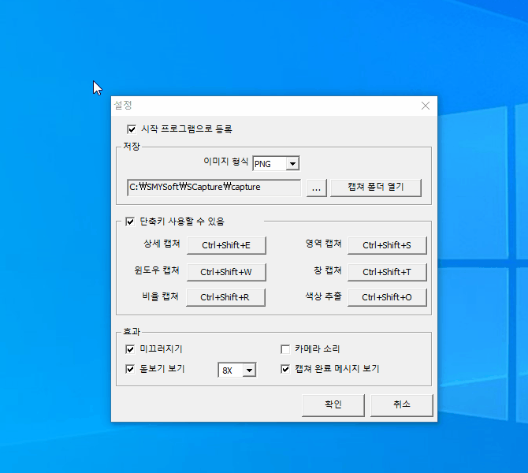Toggle 돋보기 보기 checkbox
Viewport: 528px width, 473px height.
130,369
